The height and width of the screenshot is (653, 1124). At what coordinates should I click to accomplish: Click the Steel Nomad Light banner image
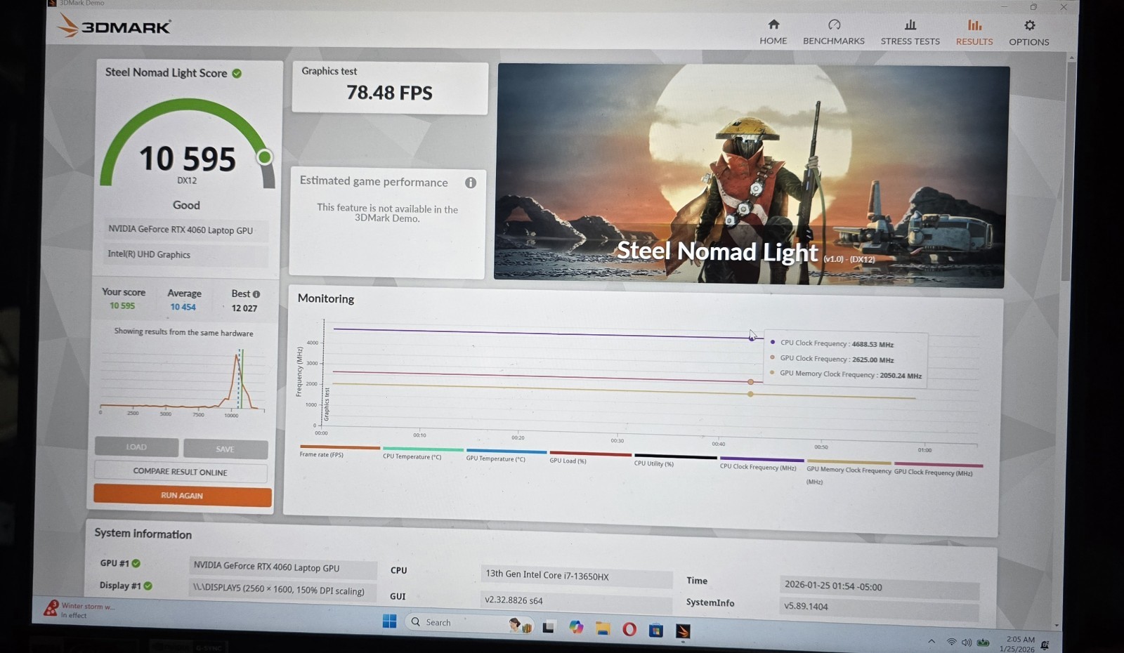752,176
